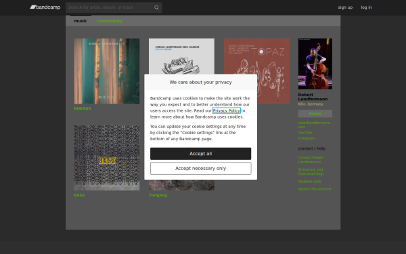The height and width of the screenshot is (254, 406).
Task: Open the Privacy Policy link
Action: click(x=227, y=110)
